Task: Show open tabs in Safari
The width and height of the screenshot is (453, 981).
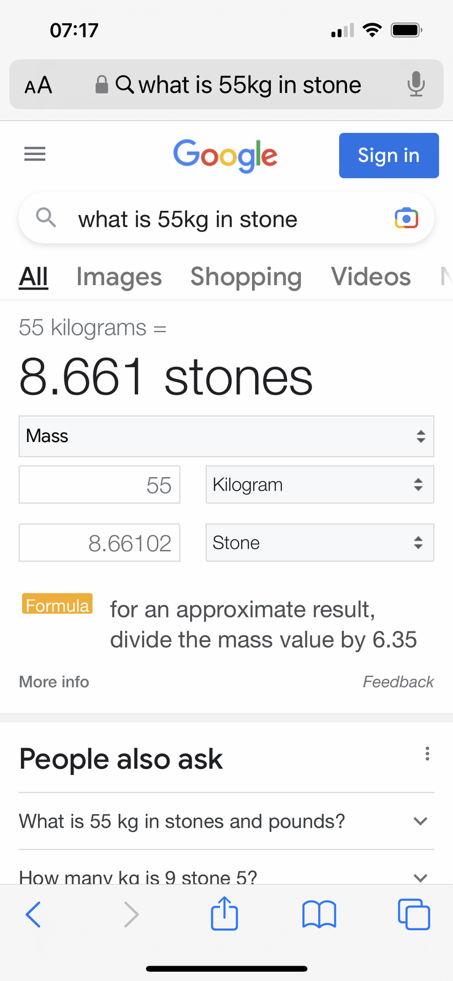Action: point(414,915)
